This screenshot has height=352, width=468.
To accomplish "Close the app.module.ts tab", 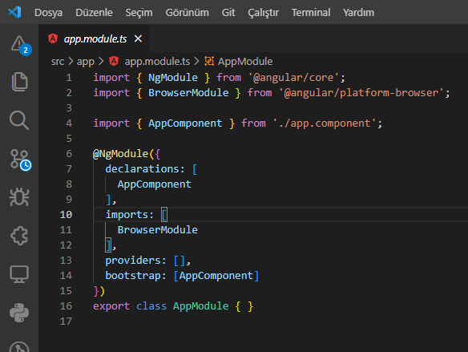I will pyautogui.click(x=138, y=38).
